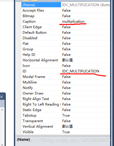Select the Acccept Files property
114x146 pixels.
41,10
